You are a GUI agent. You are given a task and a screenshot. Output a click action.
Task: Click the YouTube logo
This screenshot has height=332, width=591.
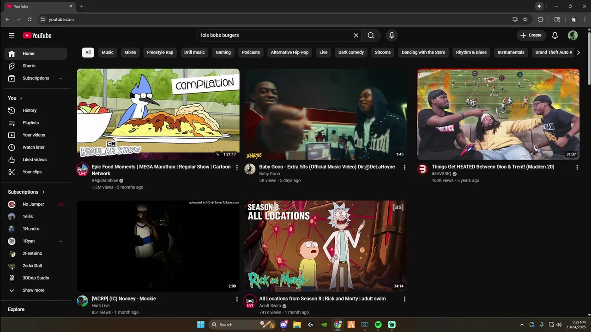[x=37, y=36]
